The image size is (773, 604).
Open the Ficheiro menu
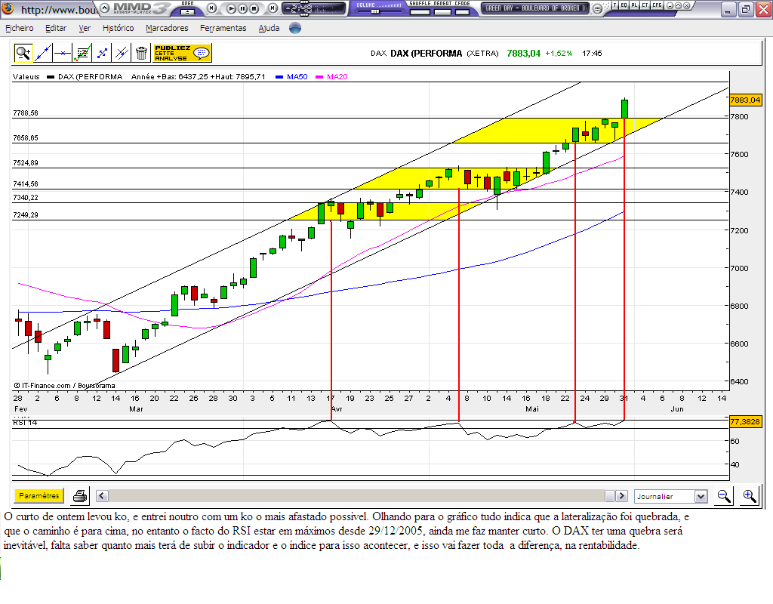19,28
